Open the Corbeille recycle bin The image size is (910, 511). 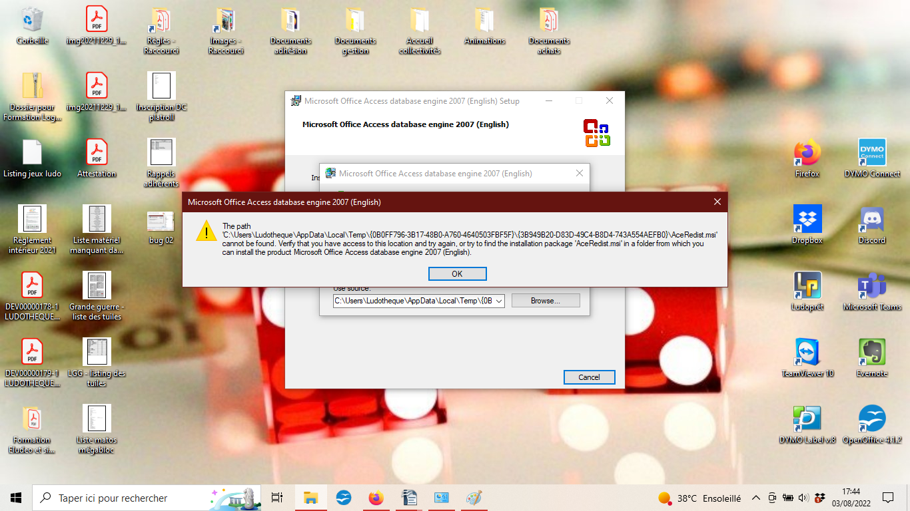tap(32, 25)
